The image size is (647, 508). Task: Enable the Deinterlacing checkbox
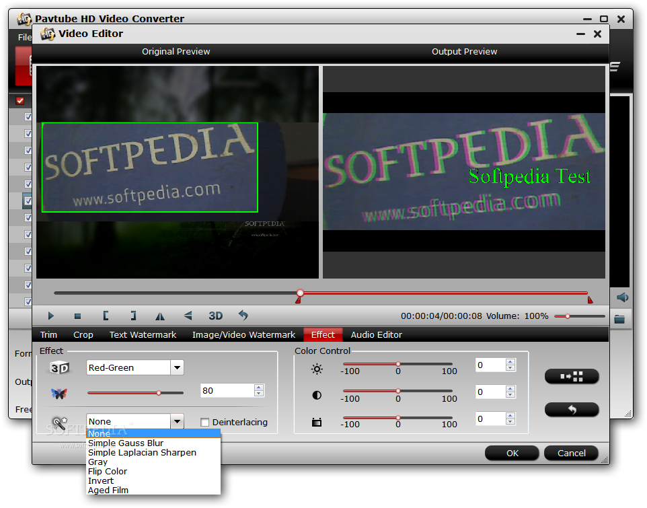coord(204,422)
